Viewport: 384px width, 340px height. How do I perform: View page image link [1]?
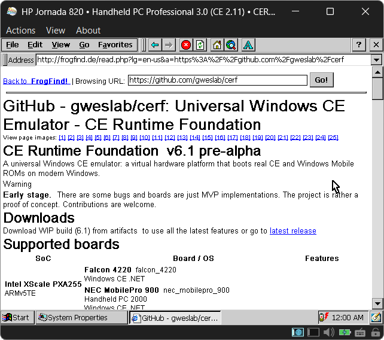[62, 138]
